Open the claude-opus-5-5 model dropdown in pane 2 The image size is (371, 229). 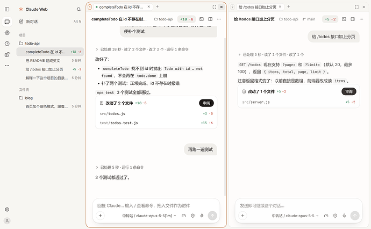[295, 216]
